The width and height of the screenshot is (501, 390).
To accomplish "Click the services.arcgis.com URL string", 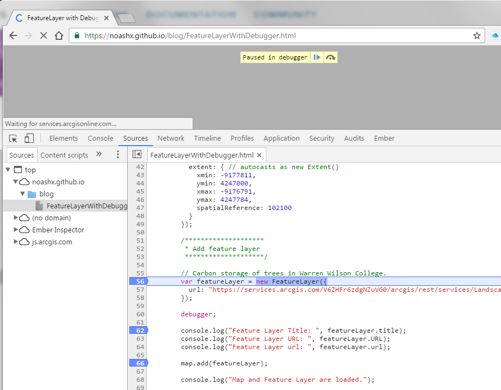I will [x=355, y=290].
